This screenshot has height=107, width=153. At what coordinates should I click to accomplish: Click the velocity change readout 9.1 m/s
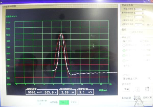[x=85, y=92]
